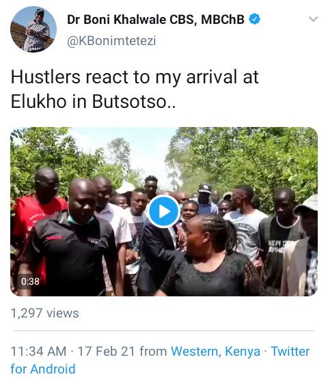Viewport: 328px width, 381px height.
Task: Click the 11:34 AM timestamp
Action: click(38, 352)
